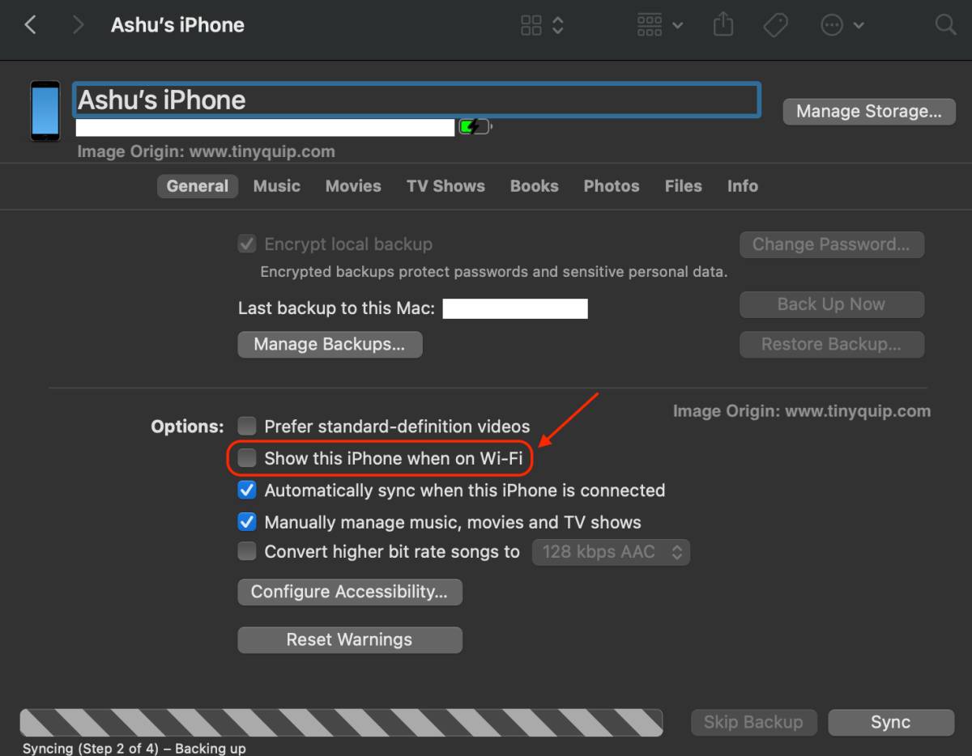This screenshot has width=972, height=756.
Task: Click the striped sync progress bar
Action: click(x=341, y=722)
